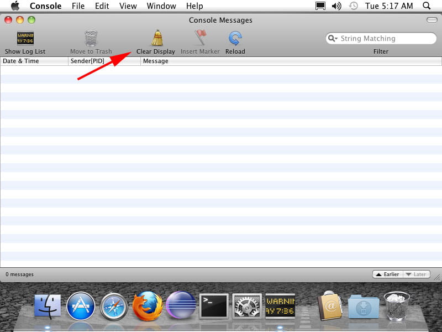442x332 pixels.
Task: Open the View menu
Action: pos(128,6)
